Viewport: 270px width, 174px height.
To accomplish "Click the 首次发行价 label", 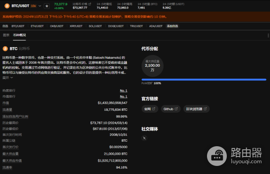I will (x=10, y=147).
